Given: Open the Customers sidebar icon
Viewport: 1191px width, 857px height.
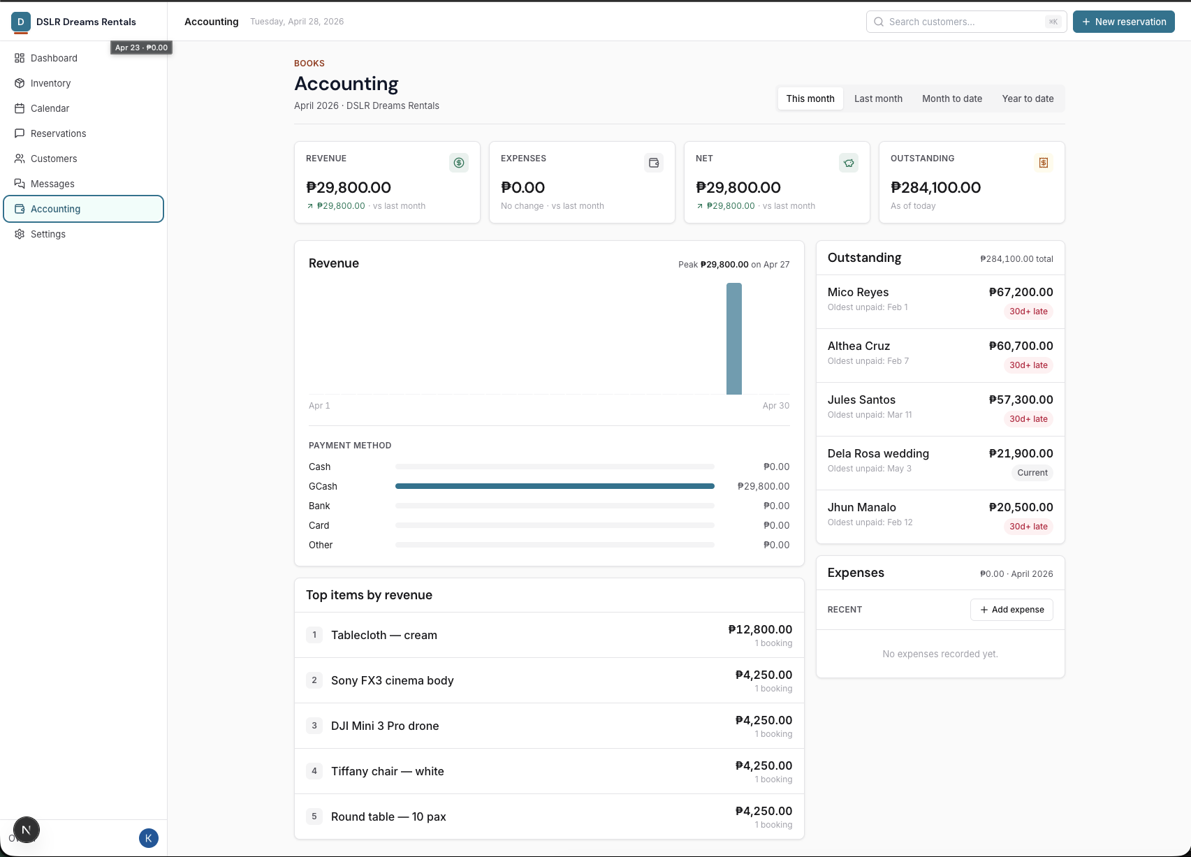Looking at the screenshot, I should point(20,159).
